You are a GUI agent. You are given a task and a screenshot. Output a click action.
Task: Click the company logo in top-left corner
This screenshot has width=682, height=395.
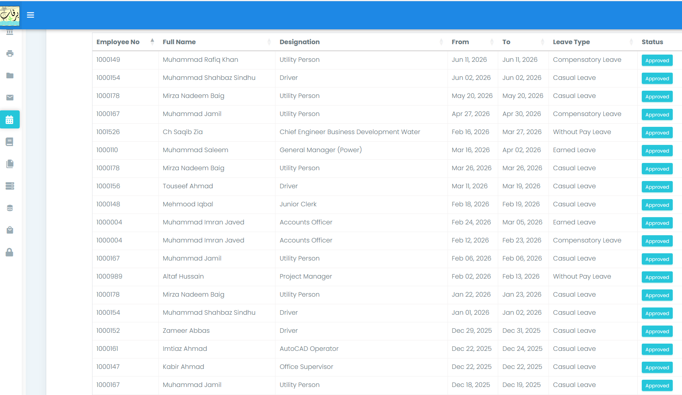pyautogui.click(x=10, y=16)
